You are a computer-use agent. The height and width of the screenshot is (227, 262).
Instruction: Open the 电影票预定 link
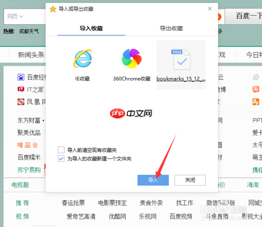click(112, 203)
